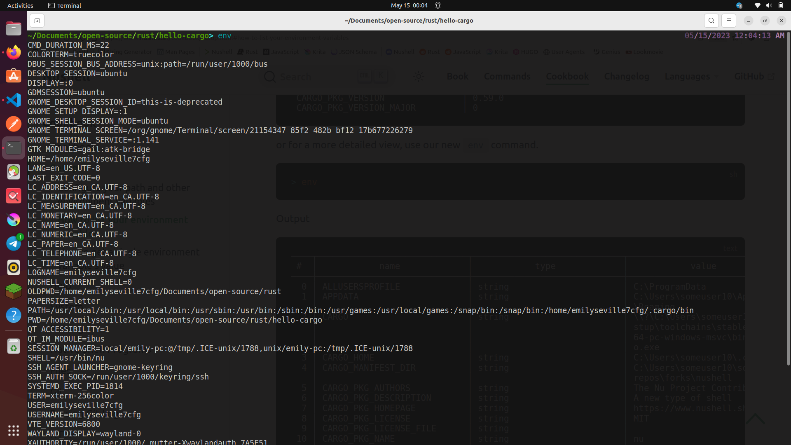Viewport: 791px width, 445px height.
Task: Open Activities in the top bar
Action: click(x=20, y=5)
